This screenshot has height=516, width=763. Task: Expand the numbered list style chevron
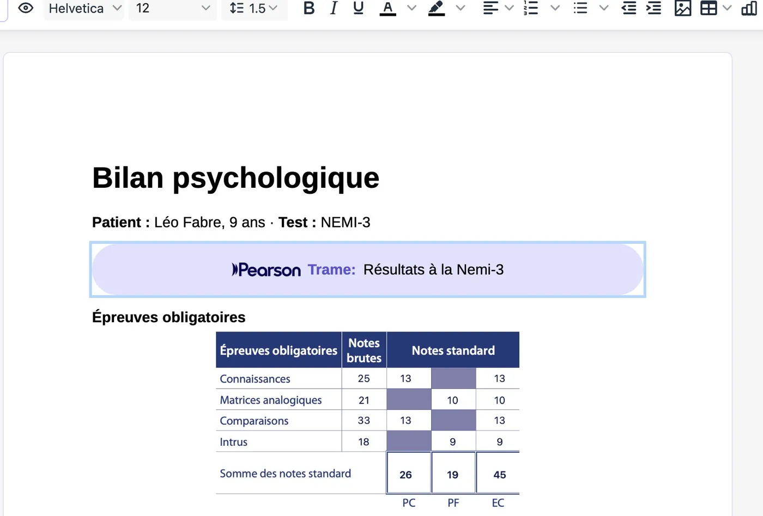tap(555, 8)
